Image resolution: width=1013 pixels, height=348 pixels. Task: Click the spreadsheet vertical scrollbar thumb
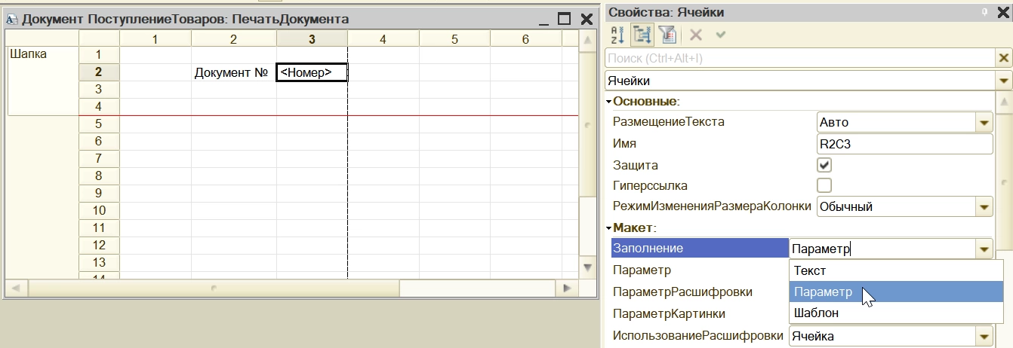tap(587, 126)
